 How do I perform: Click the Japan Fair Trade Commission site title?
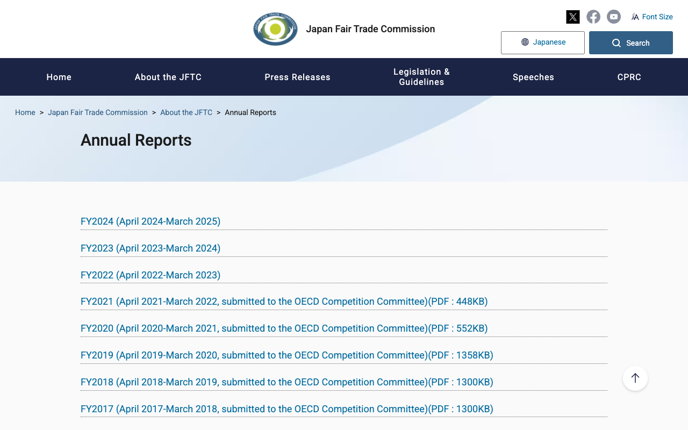pyautogui.click(x=370, y=29)
